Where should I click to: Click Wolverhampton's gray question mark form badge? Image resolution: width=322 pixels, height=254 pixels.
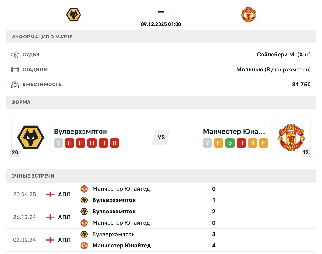58,143
